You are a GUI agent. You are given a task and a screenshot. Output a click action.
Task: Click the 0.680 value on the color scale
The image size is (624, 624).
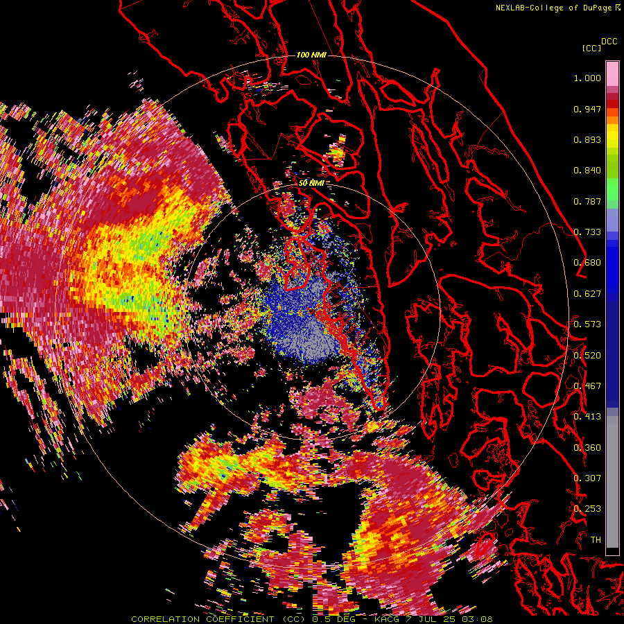point(587,263)
